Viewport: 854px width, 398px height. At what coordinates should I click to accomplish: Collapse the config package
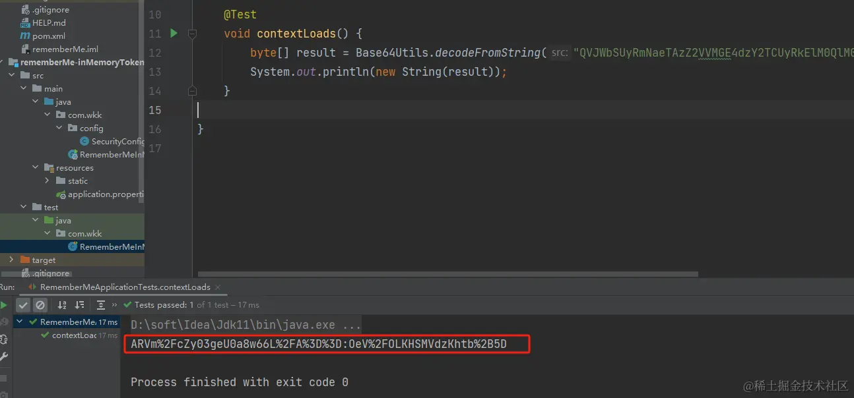(x=59, y=128)
